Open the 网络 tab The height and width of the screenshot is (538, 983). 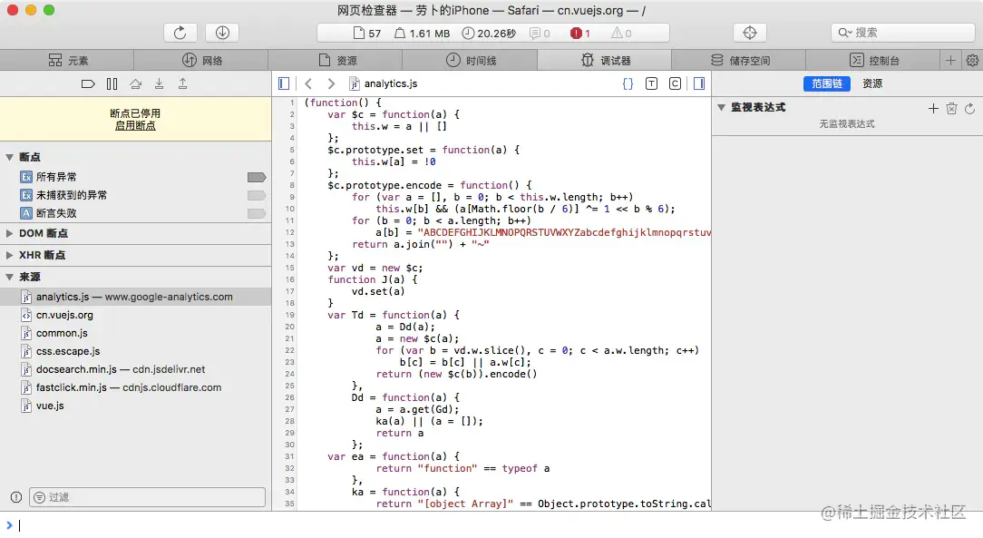pos(201,60)
